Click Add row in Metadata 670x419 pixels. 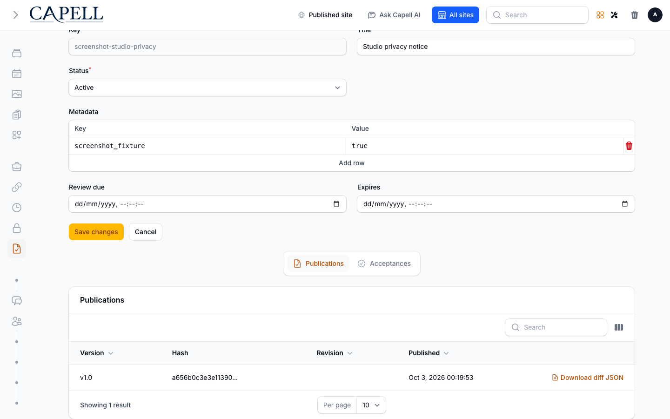pyautogui.click(x=352, y=163)
